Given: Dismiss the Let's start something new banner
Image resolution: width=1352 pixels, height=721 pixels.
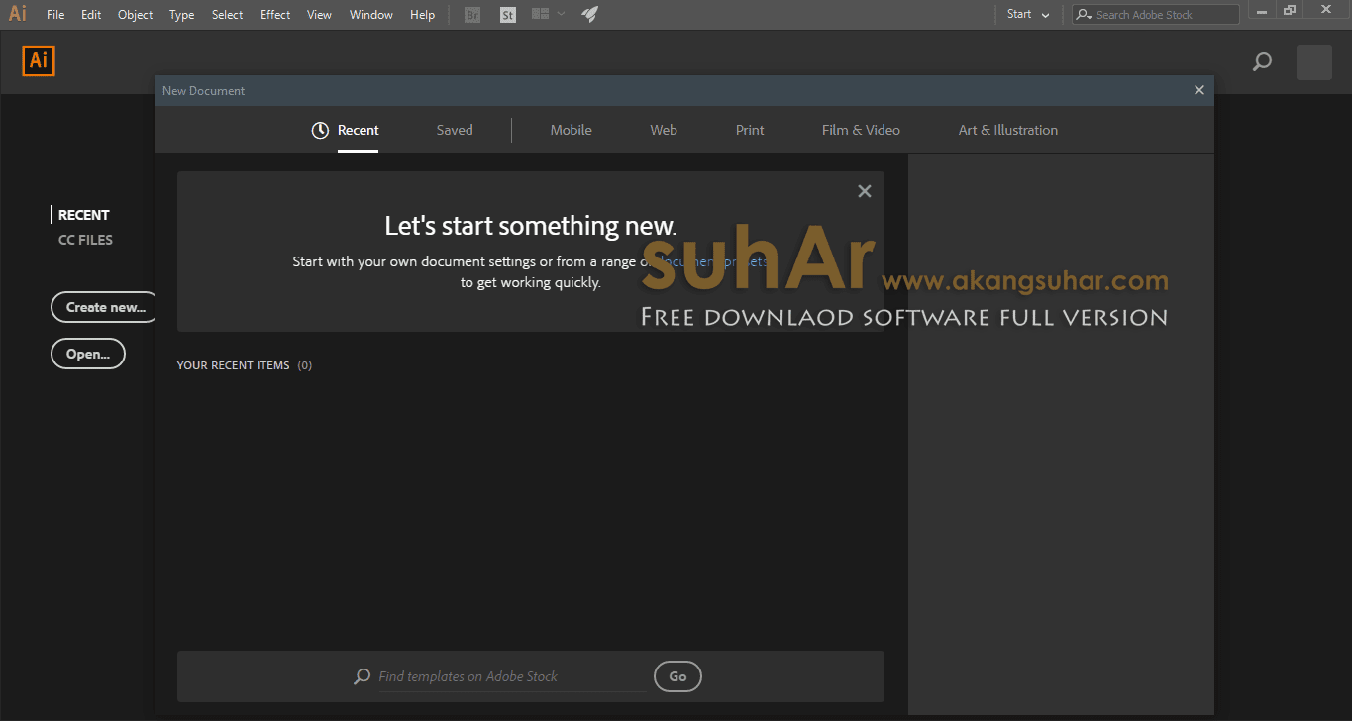Looking at the screenshot, I should 865,191.
